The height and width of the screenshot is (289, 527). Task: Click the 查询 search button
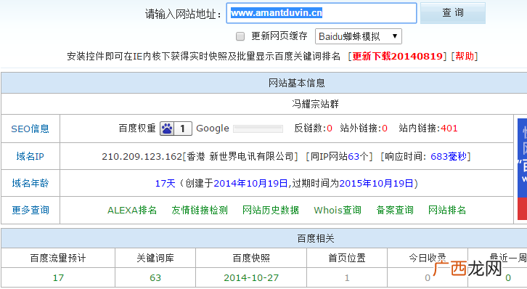pos(453,13)
